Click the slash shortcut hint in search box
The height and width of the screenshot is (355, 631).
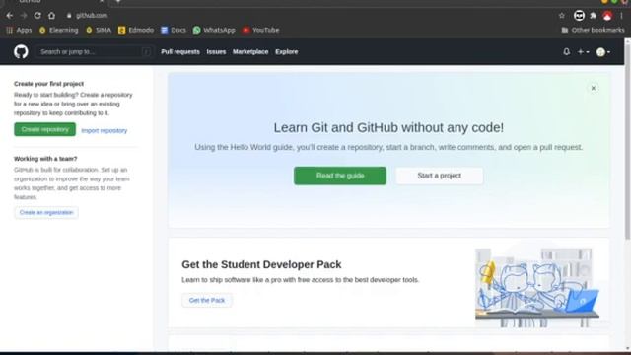click(147, 52)
